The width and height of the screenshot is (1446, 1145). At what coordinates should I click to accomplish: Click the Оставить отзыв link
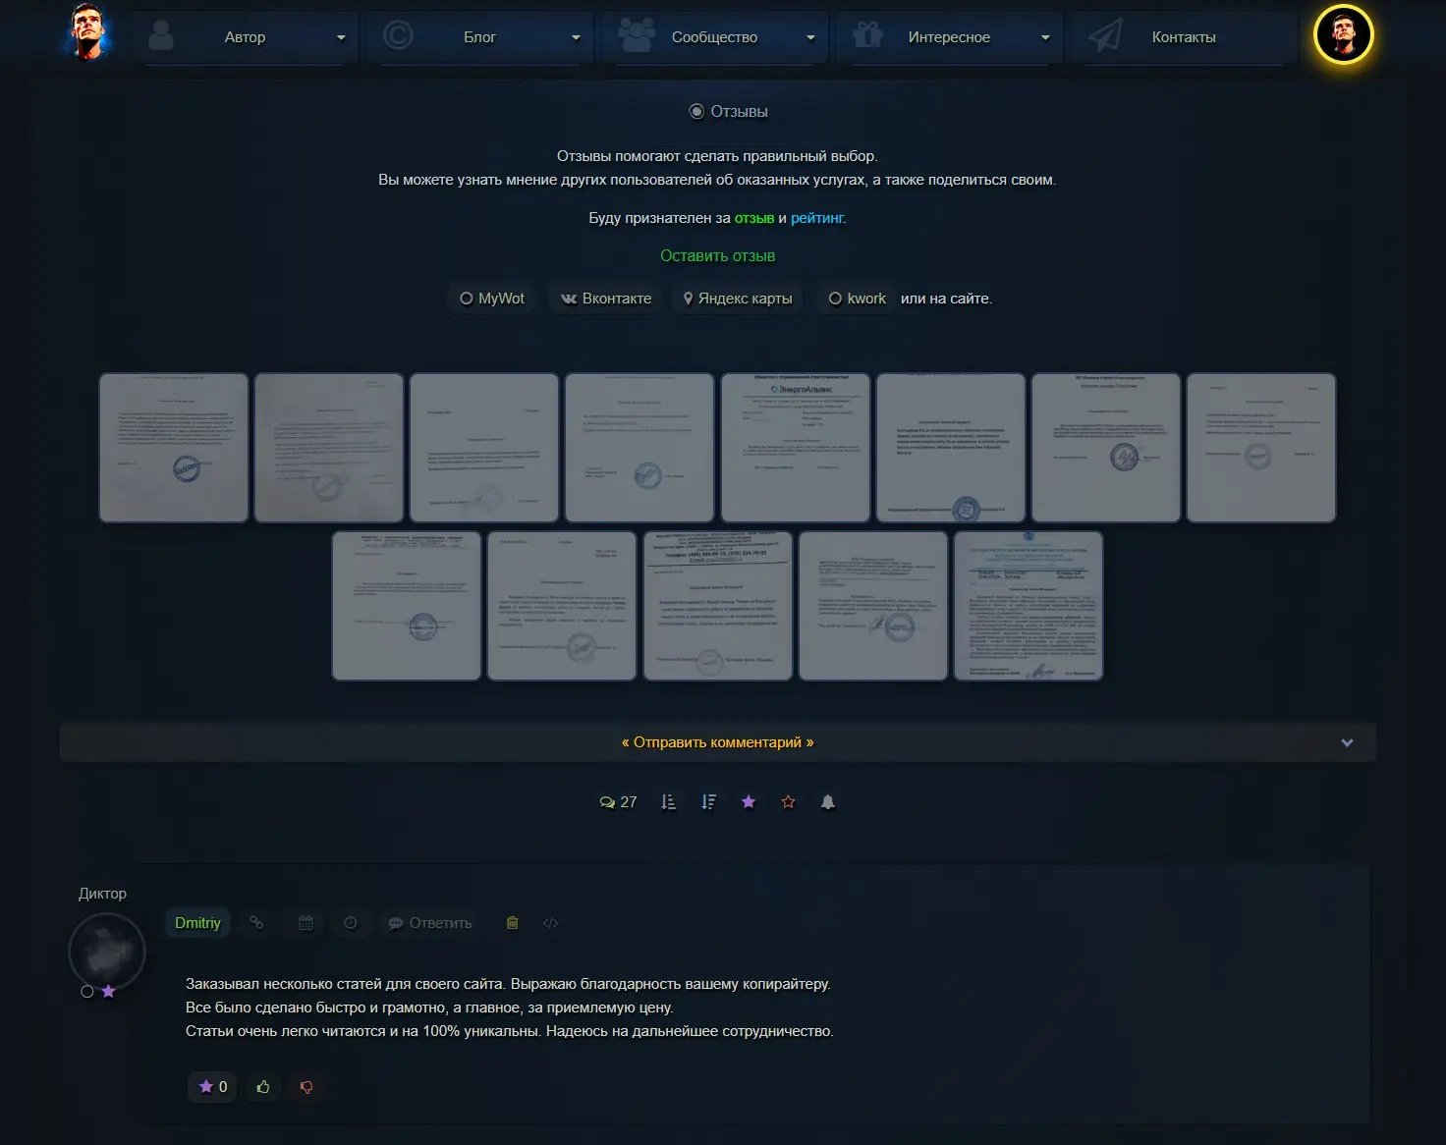coord(717,256)
